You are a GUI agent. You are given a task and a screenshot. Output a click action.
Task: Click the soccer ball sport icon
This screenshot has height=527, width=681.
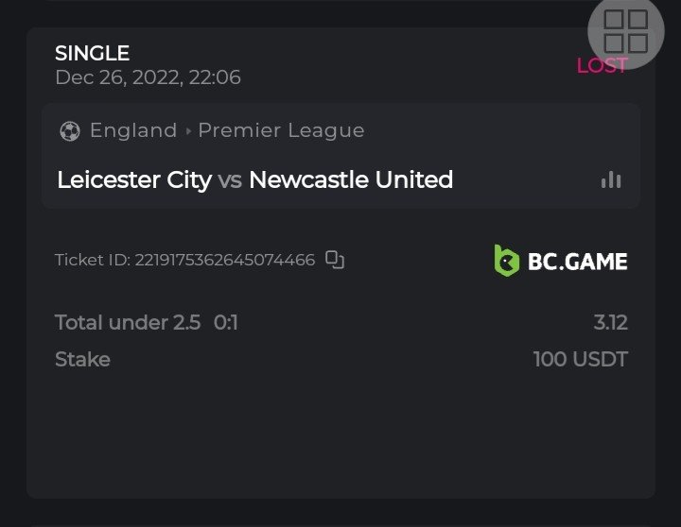click(x=69, y=131)
